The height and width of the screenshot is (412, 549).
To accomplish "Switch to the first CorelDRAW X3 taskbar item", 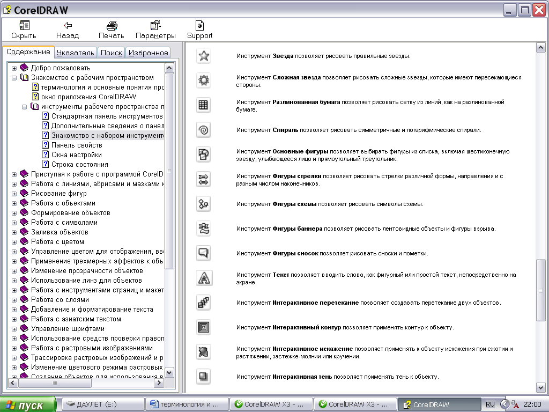I will pyautogui.click(x=271, y=404).
